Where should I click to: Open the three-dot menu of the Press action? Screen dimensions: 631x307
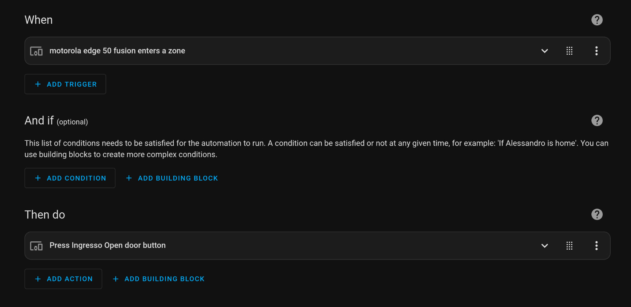click(x=596, y=246)
